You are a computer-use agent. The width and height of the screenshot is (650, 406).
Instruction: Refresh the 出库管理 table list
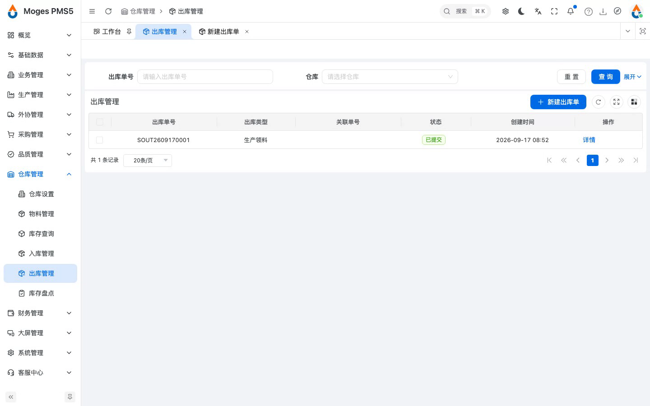[598, 102]
